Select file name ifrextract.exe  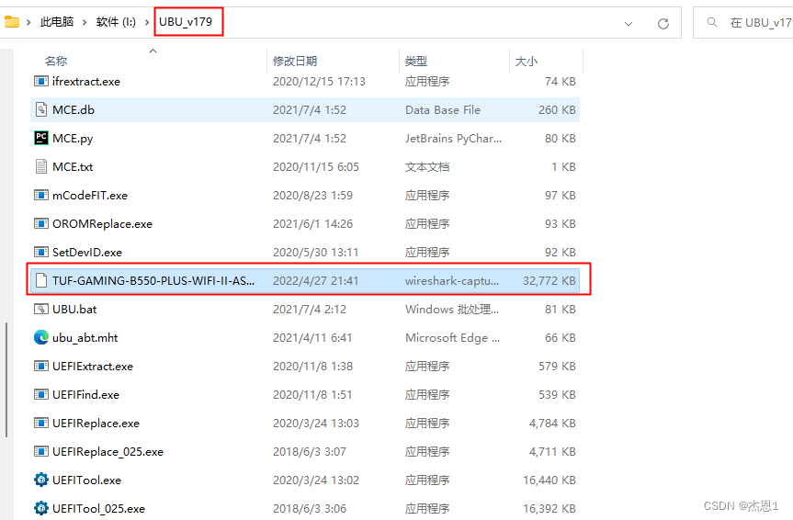(86, 82)
